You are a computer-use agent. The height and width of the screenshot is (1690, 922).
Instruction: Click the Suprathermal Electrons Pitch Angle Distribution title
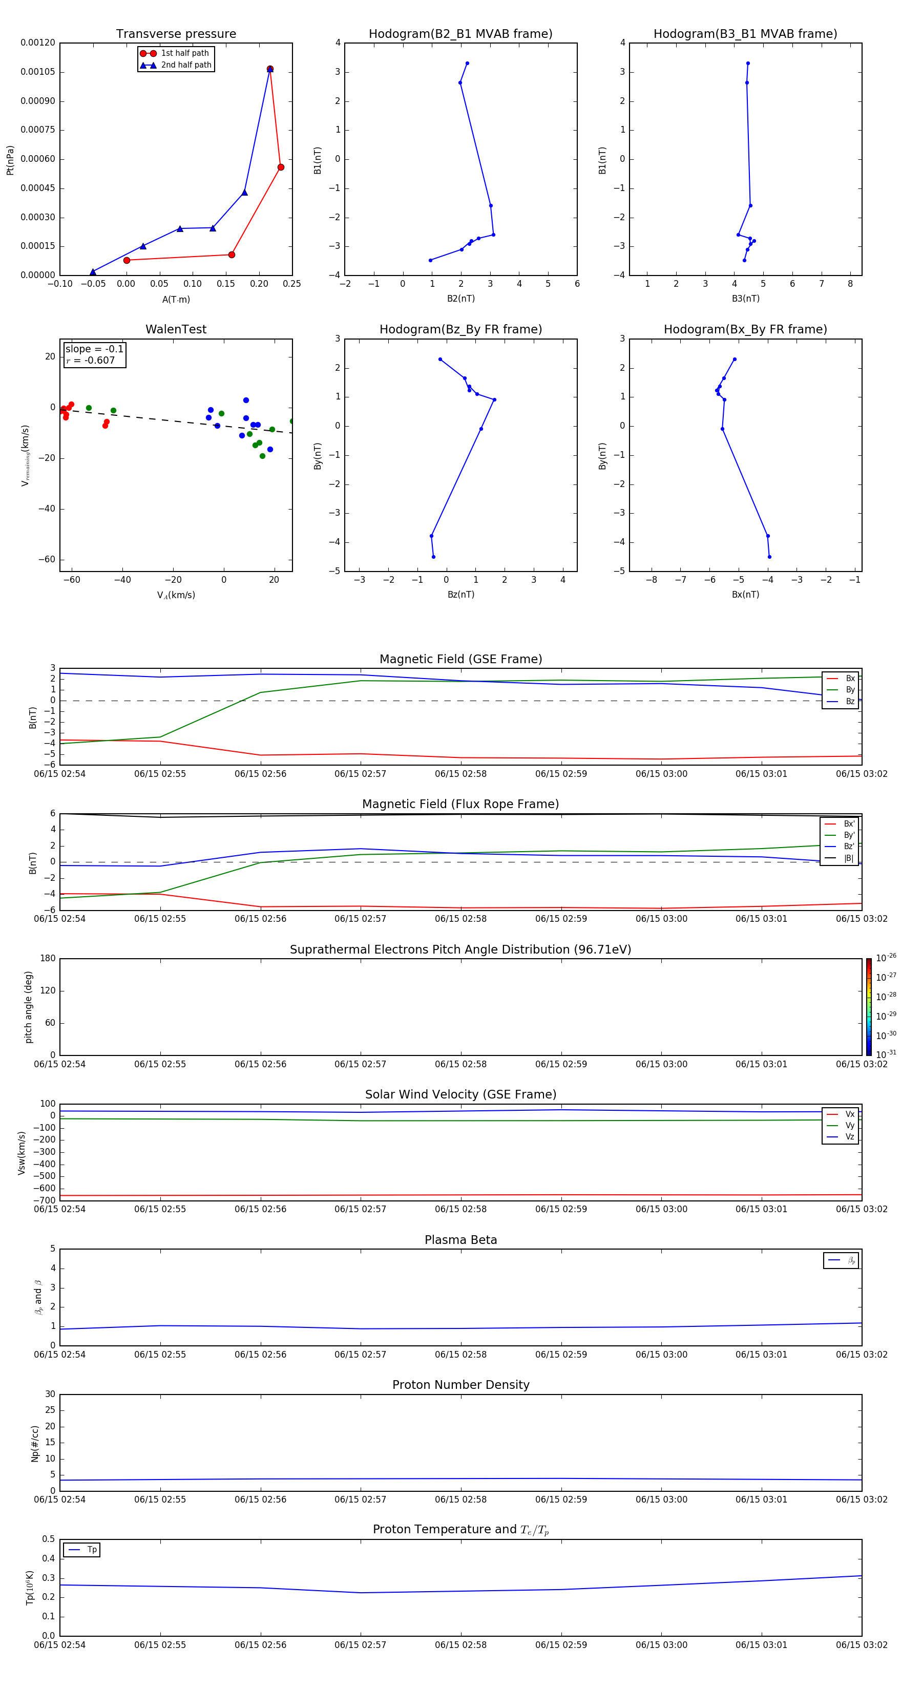coord(460,949)
